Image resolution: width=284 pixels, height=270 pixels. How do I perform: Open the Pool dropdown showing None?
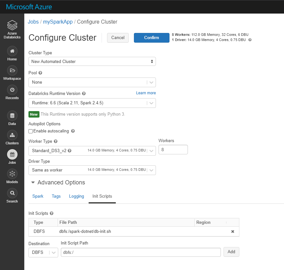[x=92, y=82]
